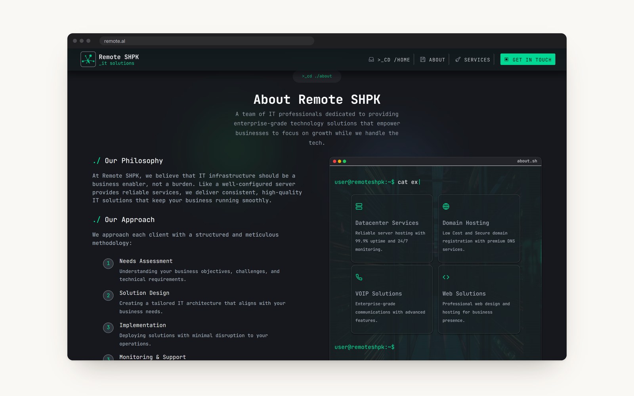Click the './ Our Approach' heading
Viewport: 634px width, 396px height.
124,220
